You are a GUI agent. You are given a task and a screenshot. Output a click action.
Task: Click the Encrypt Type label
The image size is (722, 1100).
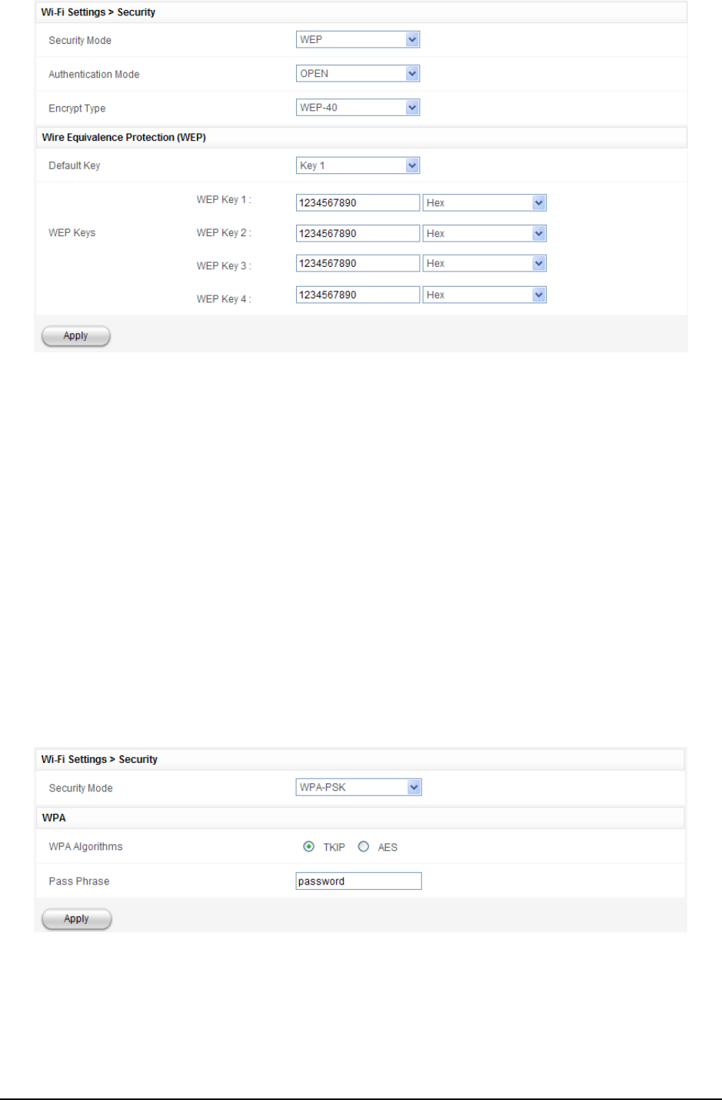point(77,108)
